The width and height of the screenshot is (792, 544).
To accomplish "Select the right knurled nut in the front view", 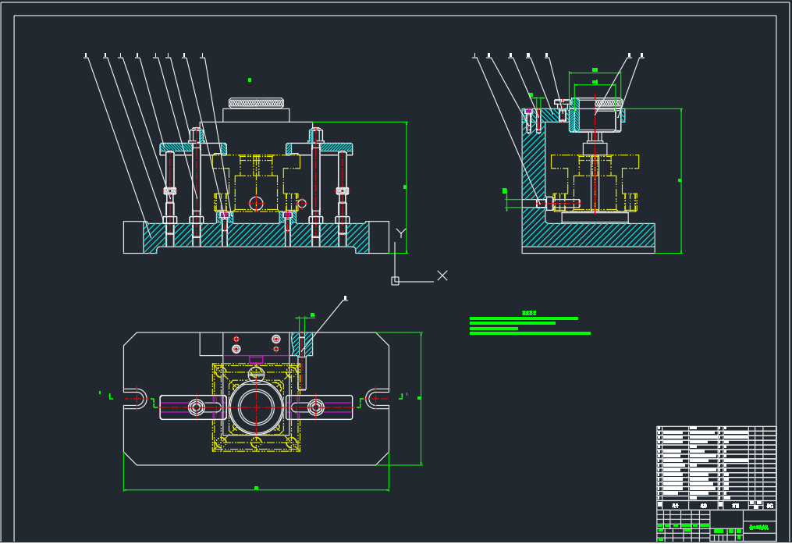I will [343, 191].
